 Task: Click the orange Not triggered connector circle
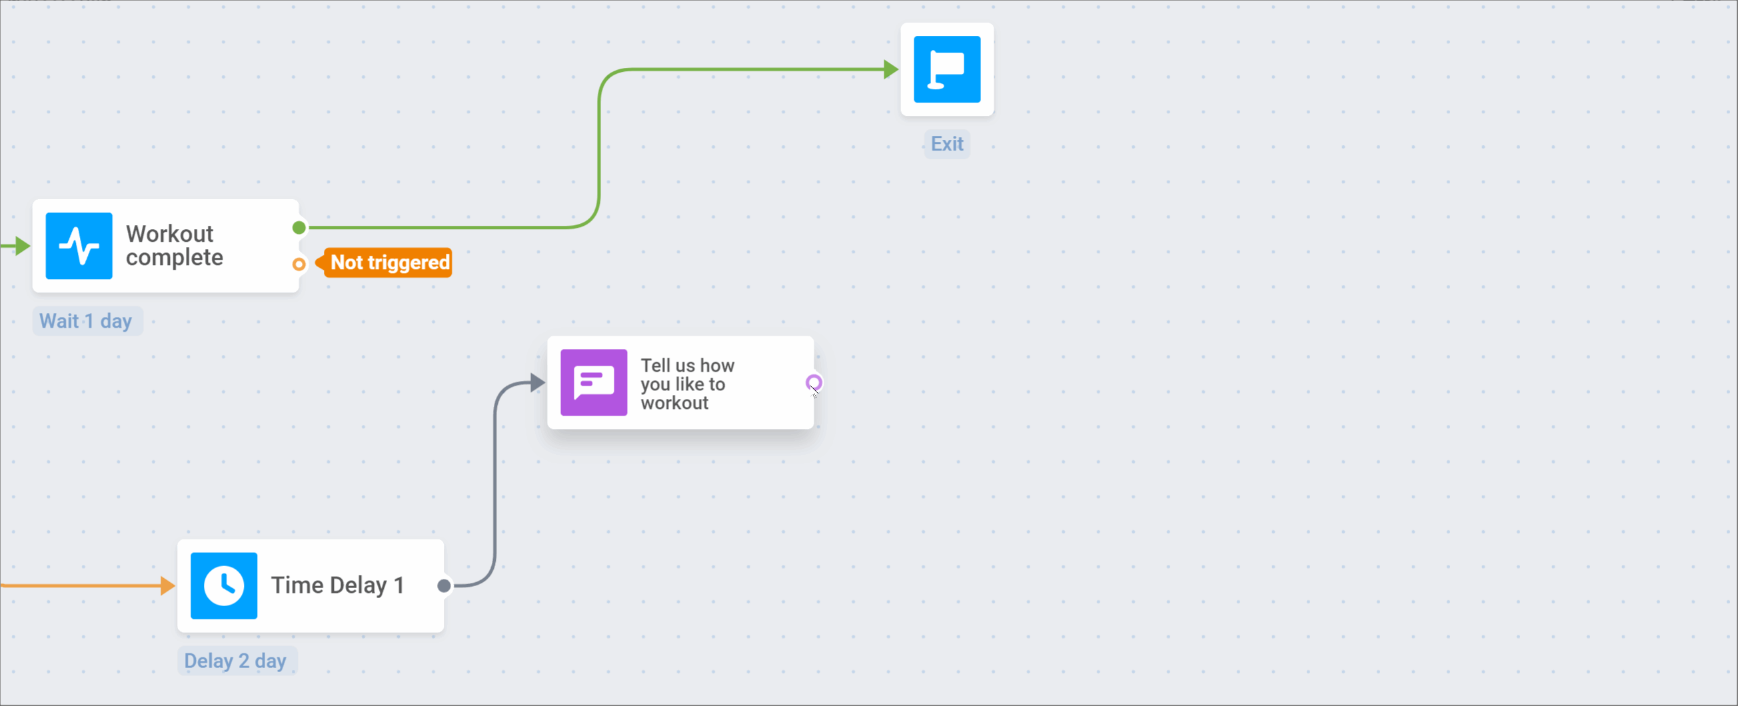[x=299, y=264]
